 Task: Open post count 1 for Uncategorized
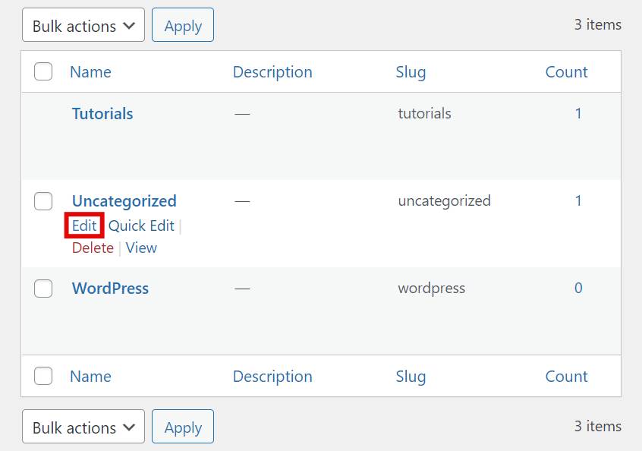pos(578,200)
